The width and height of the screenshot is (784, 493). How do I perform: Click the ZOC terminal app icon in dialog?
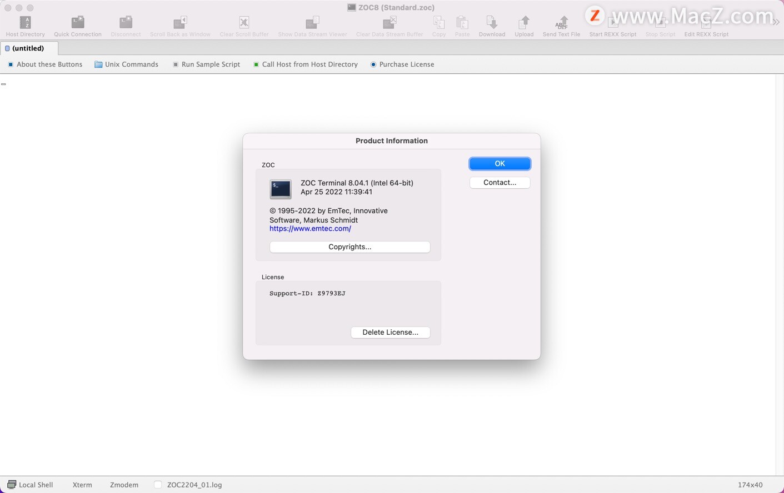281,189
